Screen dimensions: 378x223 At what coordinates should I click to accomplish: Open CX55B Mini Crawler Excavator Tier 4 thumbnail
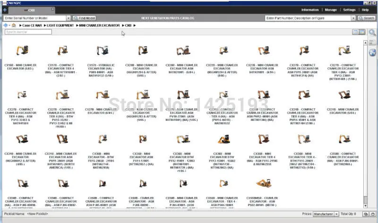click(x=223, y=183)
